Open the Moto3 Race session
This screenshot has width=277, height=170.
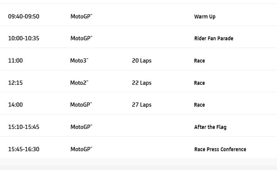(x=199, y=61)
